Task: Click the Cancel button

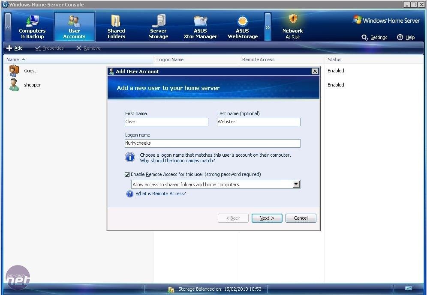Action: pyautogui.click(x=301, y=218)
